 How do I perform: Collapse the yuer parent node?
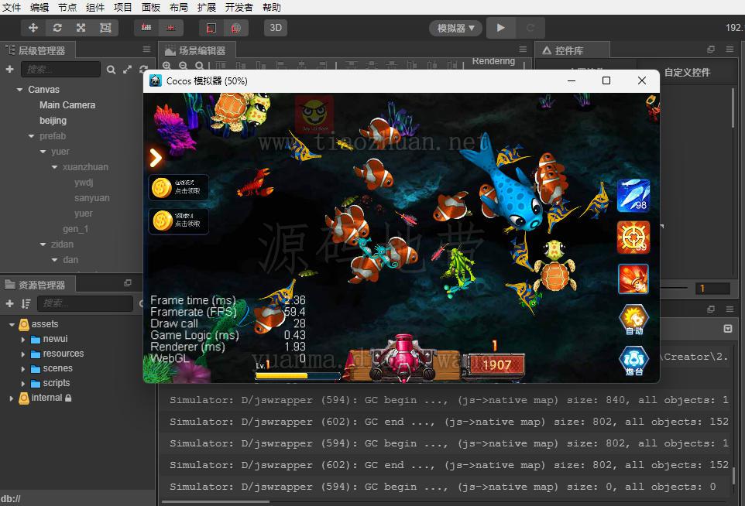(43, 152)
